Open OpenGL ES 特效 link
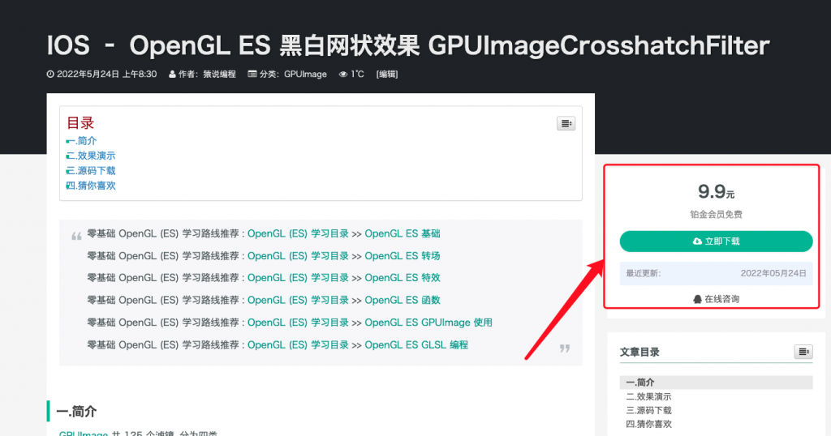 (403, 277)
